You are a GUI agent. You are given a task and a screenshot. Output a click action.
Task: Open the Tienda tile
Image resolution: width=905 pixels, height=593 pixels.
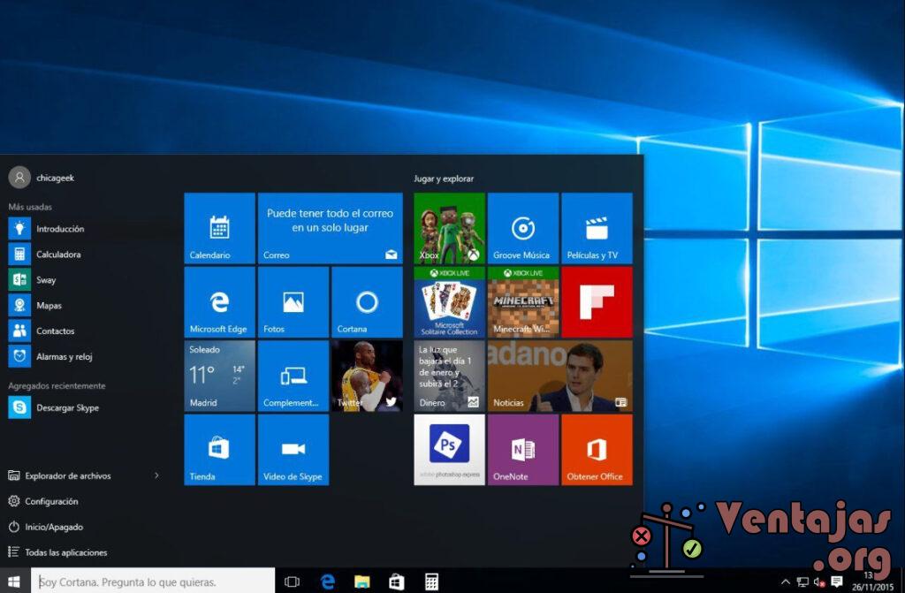pyautogui.click(x=218, y=449)
